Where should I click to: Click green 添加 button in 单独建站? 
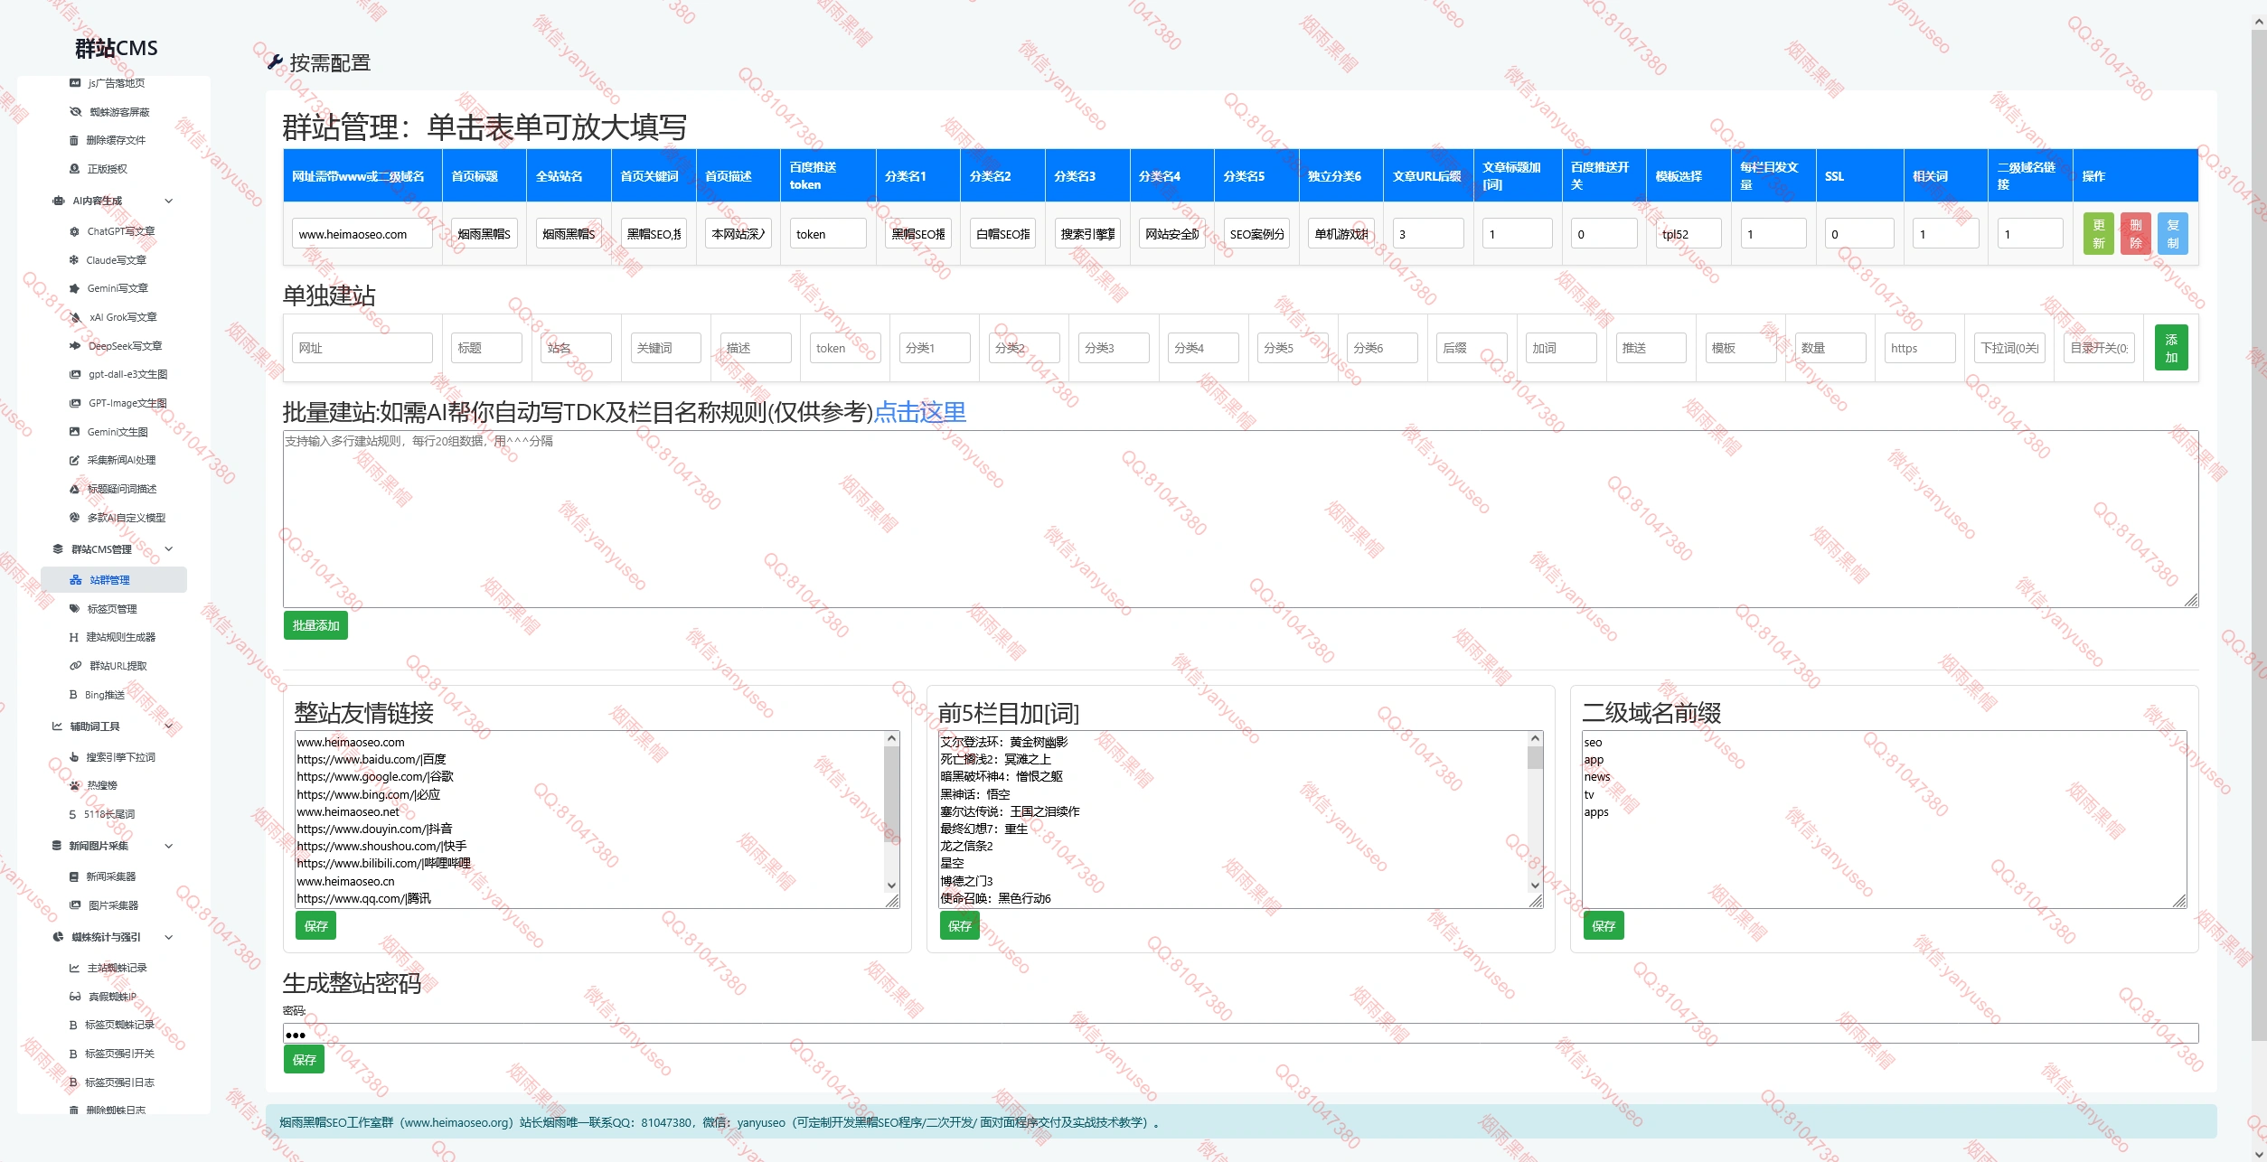pyautogui.click(x=2171, y=348)
